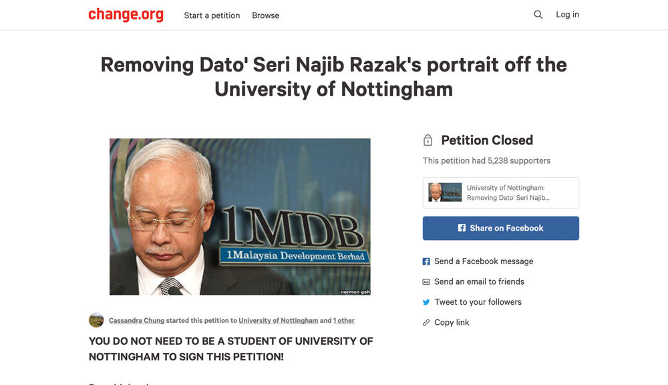Click the Twitter bird icon
Image resolution: width=668 pixels, height=385 pixels.
pos(426,302)
